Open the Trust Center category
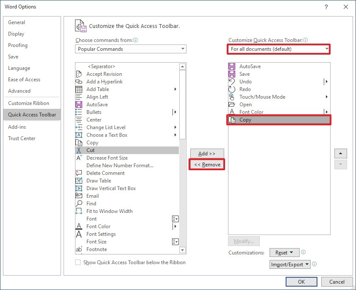 point(32,138)
